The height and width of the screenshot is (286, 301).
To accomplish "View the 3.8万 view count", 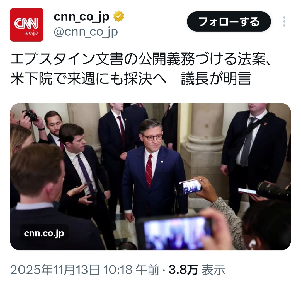I will point(183,270).
